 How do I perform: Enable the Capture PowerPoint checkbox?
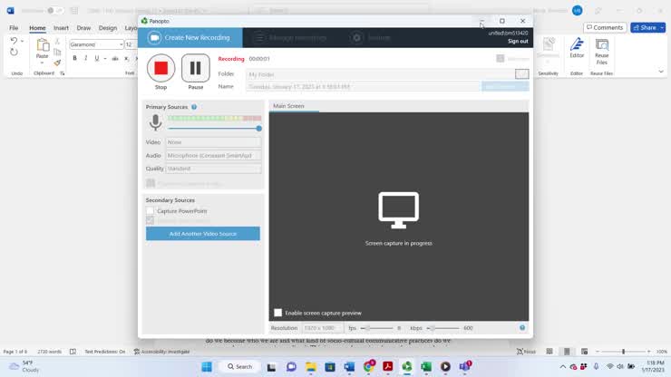[x=151, y=211]
